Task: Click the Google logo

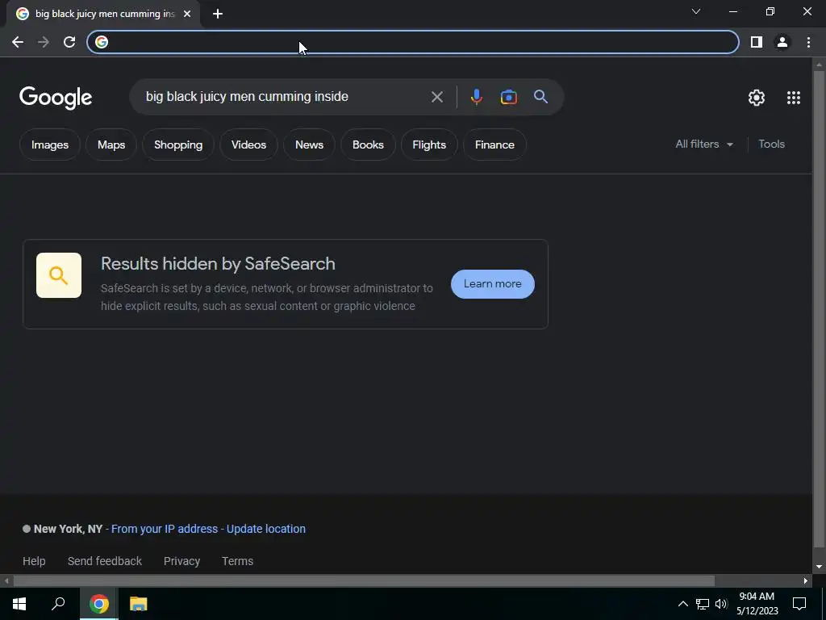Action: tap(56, 98)
